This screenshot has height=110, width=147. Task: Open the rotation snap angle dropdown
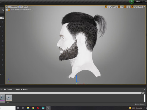click(128, 7)
